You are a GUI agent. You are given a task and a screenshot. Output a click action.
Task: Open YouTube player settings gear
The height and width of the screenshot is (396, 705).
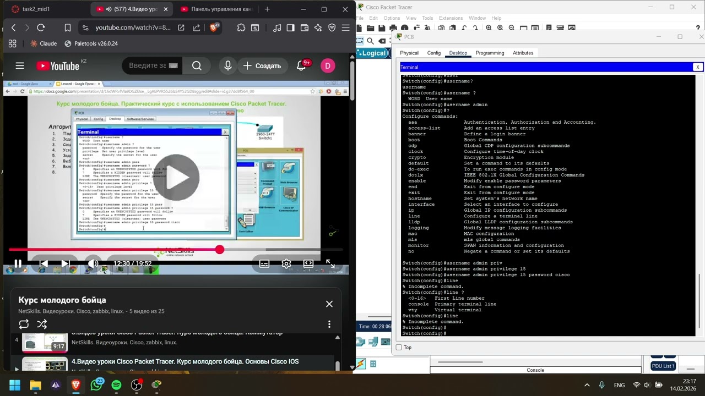[286, 264]
